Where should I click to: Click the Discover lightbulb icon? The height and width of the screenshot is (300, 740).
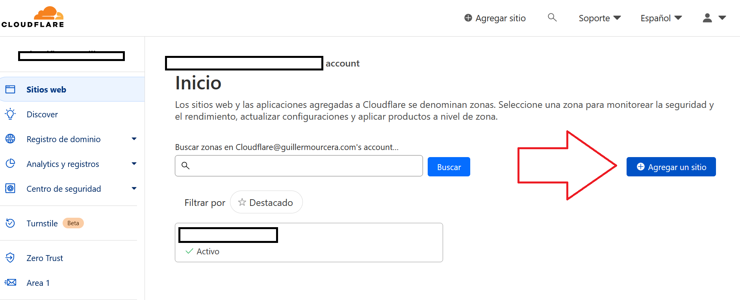pos(10,114)
